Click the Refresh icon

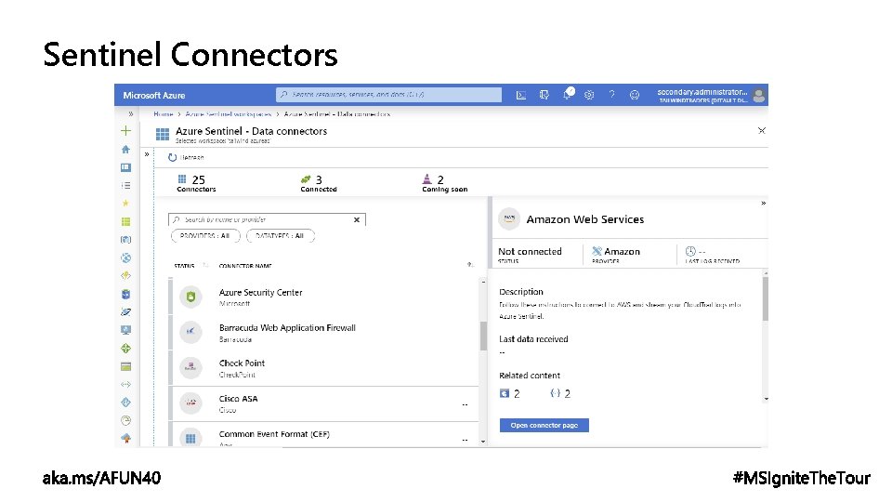click(172, 157)
